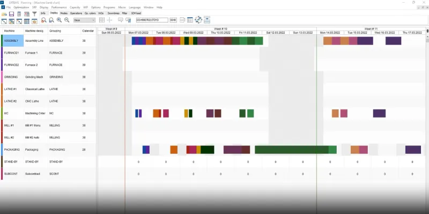Click the work order number input field

point(152,20)
